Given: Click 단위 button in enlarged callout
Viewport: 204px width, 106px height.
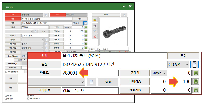Looking at the screenshot, I should (x=183, y=56).
